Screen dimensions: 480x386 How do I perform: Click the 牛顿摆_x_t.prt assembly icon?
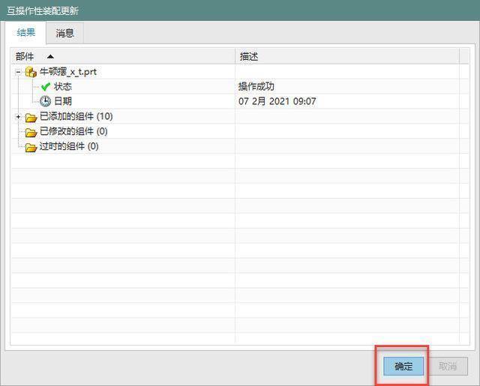pyautogui.click(x=31, y=72)
